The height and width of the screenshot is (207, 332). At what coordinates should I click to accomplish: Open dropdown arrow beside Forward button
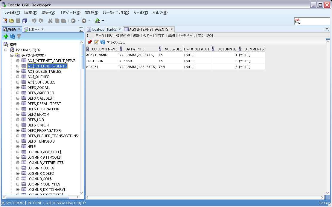click(x=89, y=21)
